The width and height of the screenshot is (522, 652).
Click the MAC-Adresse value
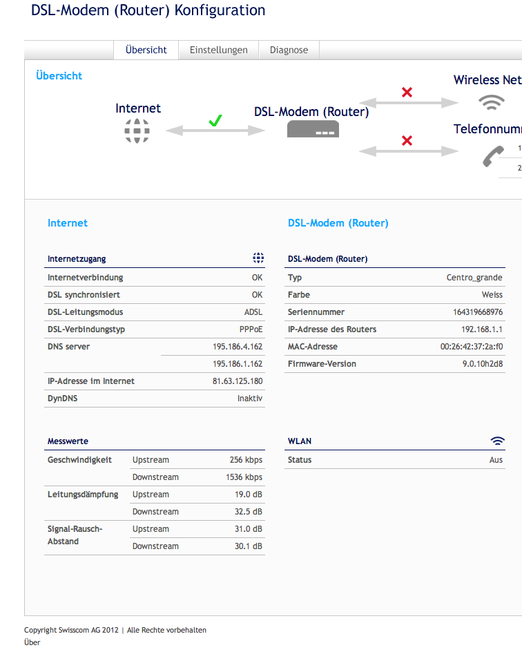tap(471, 347)
